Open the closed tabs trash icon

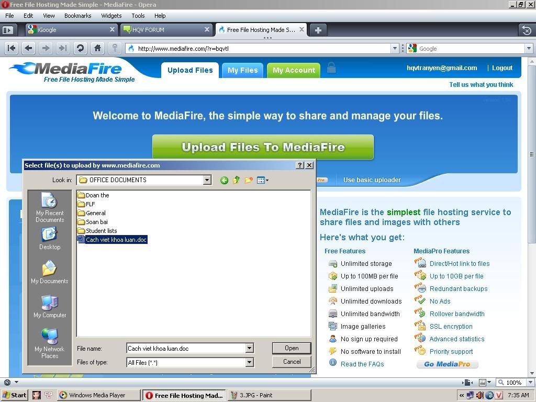[527, 30]
